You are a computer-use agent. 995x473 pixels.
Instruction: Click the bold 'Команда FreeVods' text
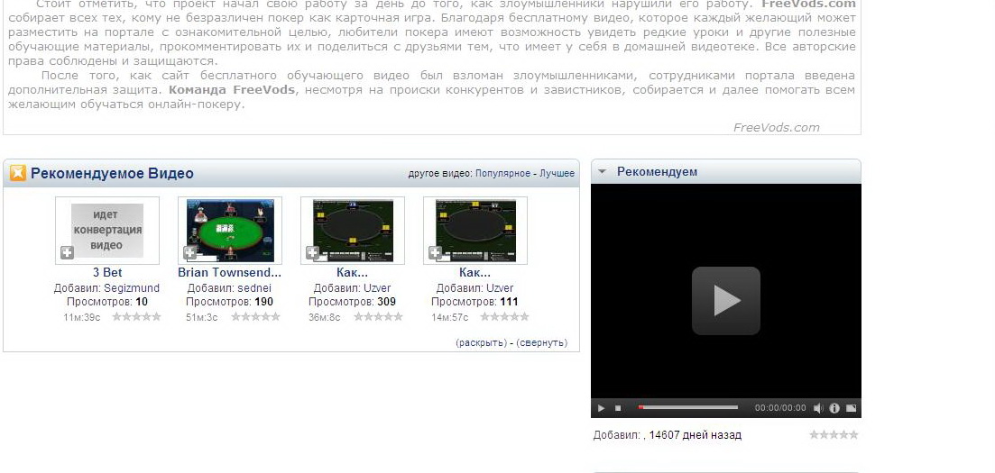pos(232,89)
